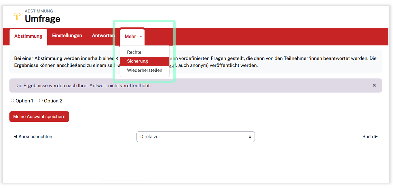Screen dimensions: 393x190
Task: Click the left arrow beside Kursnachrichten
Action: click(16, 137)
